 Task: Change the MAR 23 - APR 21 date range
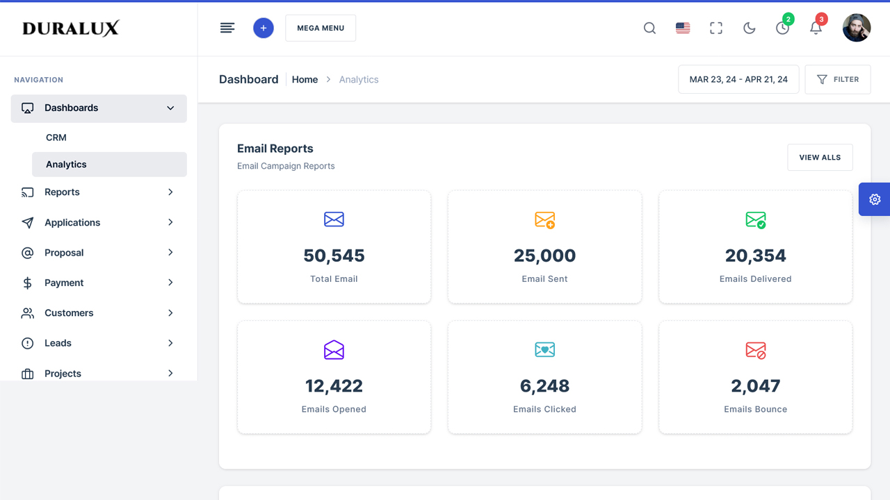pyautogui.click(x=738, y=79)
